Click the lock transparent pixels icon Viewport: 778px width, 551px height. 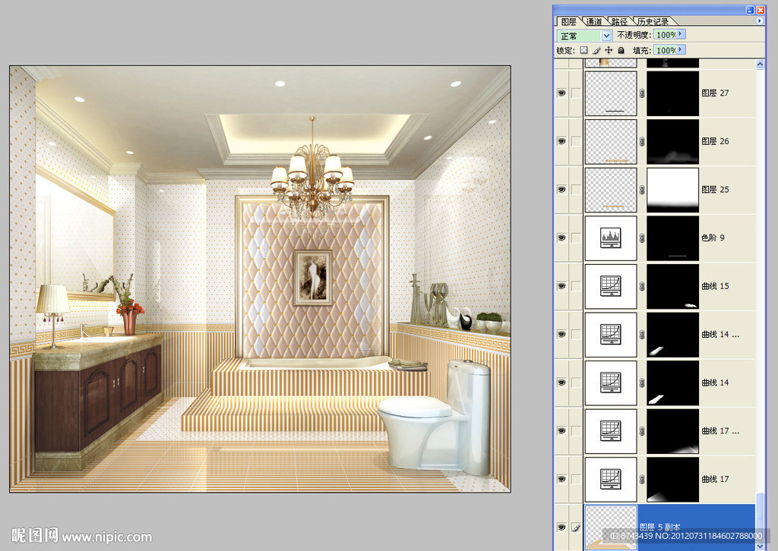coord(583,50)
